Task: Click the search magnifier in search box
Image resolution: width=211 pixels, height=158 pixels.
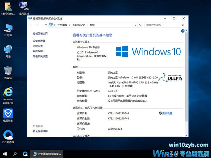Action: (x=183, y=25)
